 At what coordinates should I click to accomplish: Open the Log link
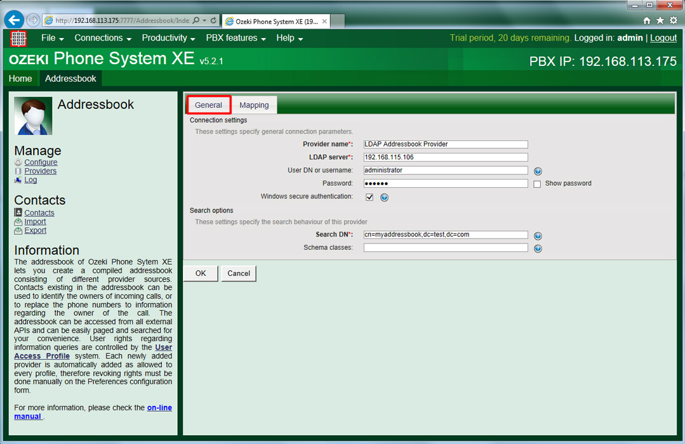[30, 180]
